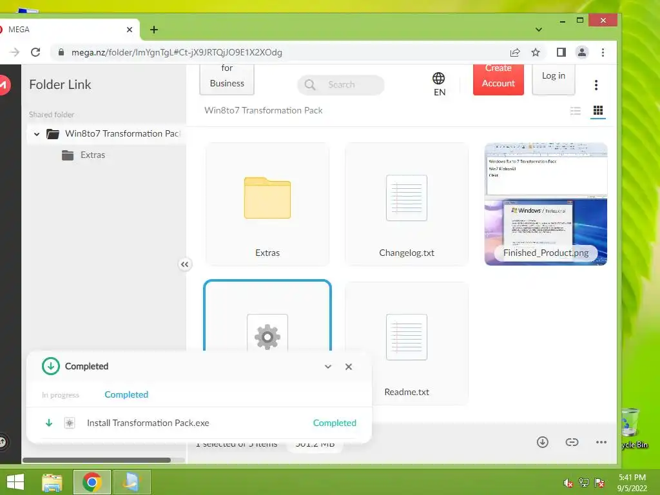Collapse the left folder pane
660x495 pixels.
[x=184, y=264]
